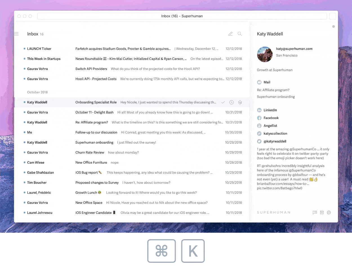Screen dimensions: 352x267
Task: Open @katyrwaddell Twitter link
Action: click(275, 141)
